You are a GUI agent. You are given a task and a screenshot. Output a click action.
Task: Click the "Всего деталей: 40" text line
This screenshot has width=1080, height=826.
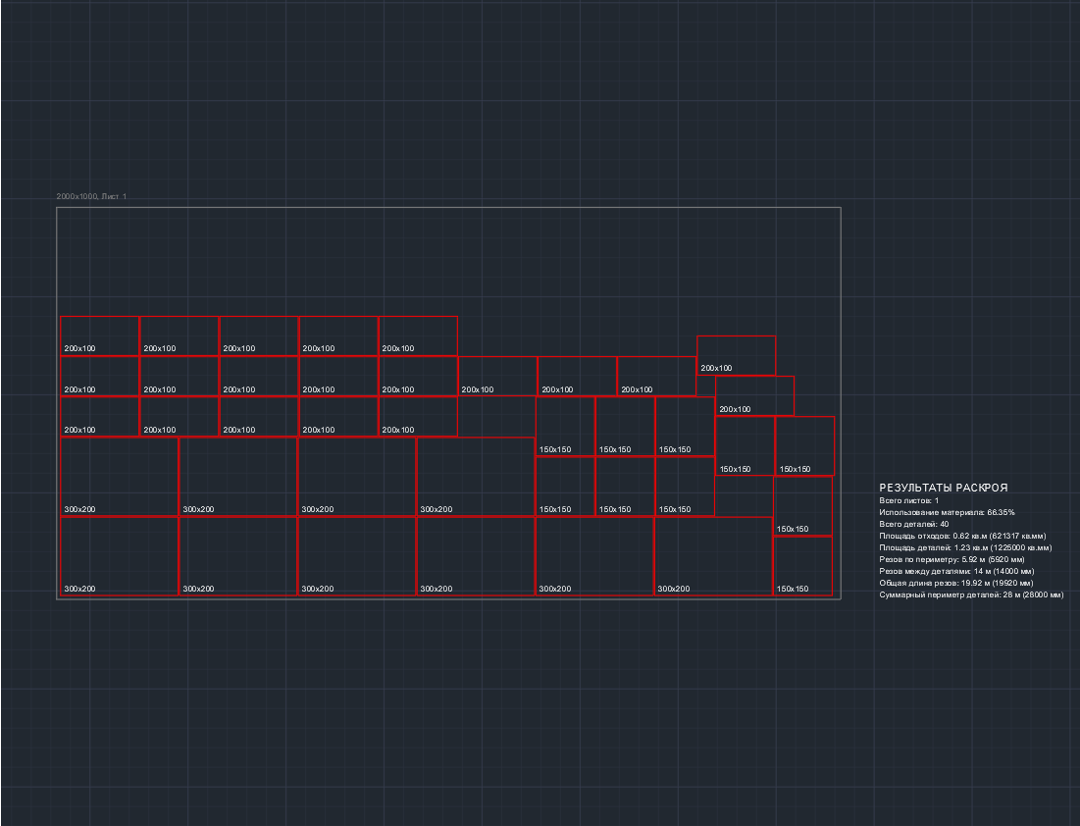point(913,525)
